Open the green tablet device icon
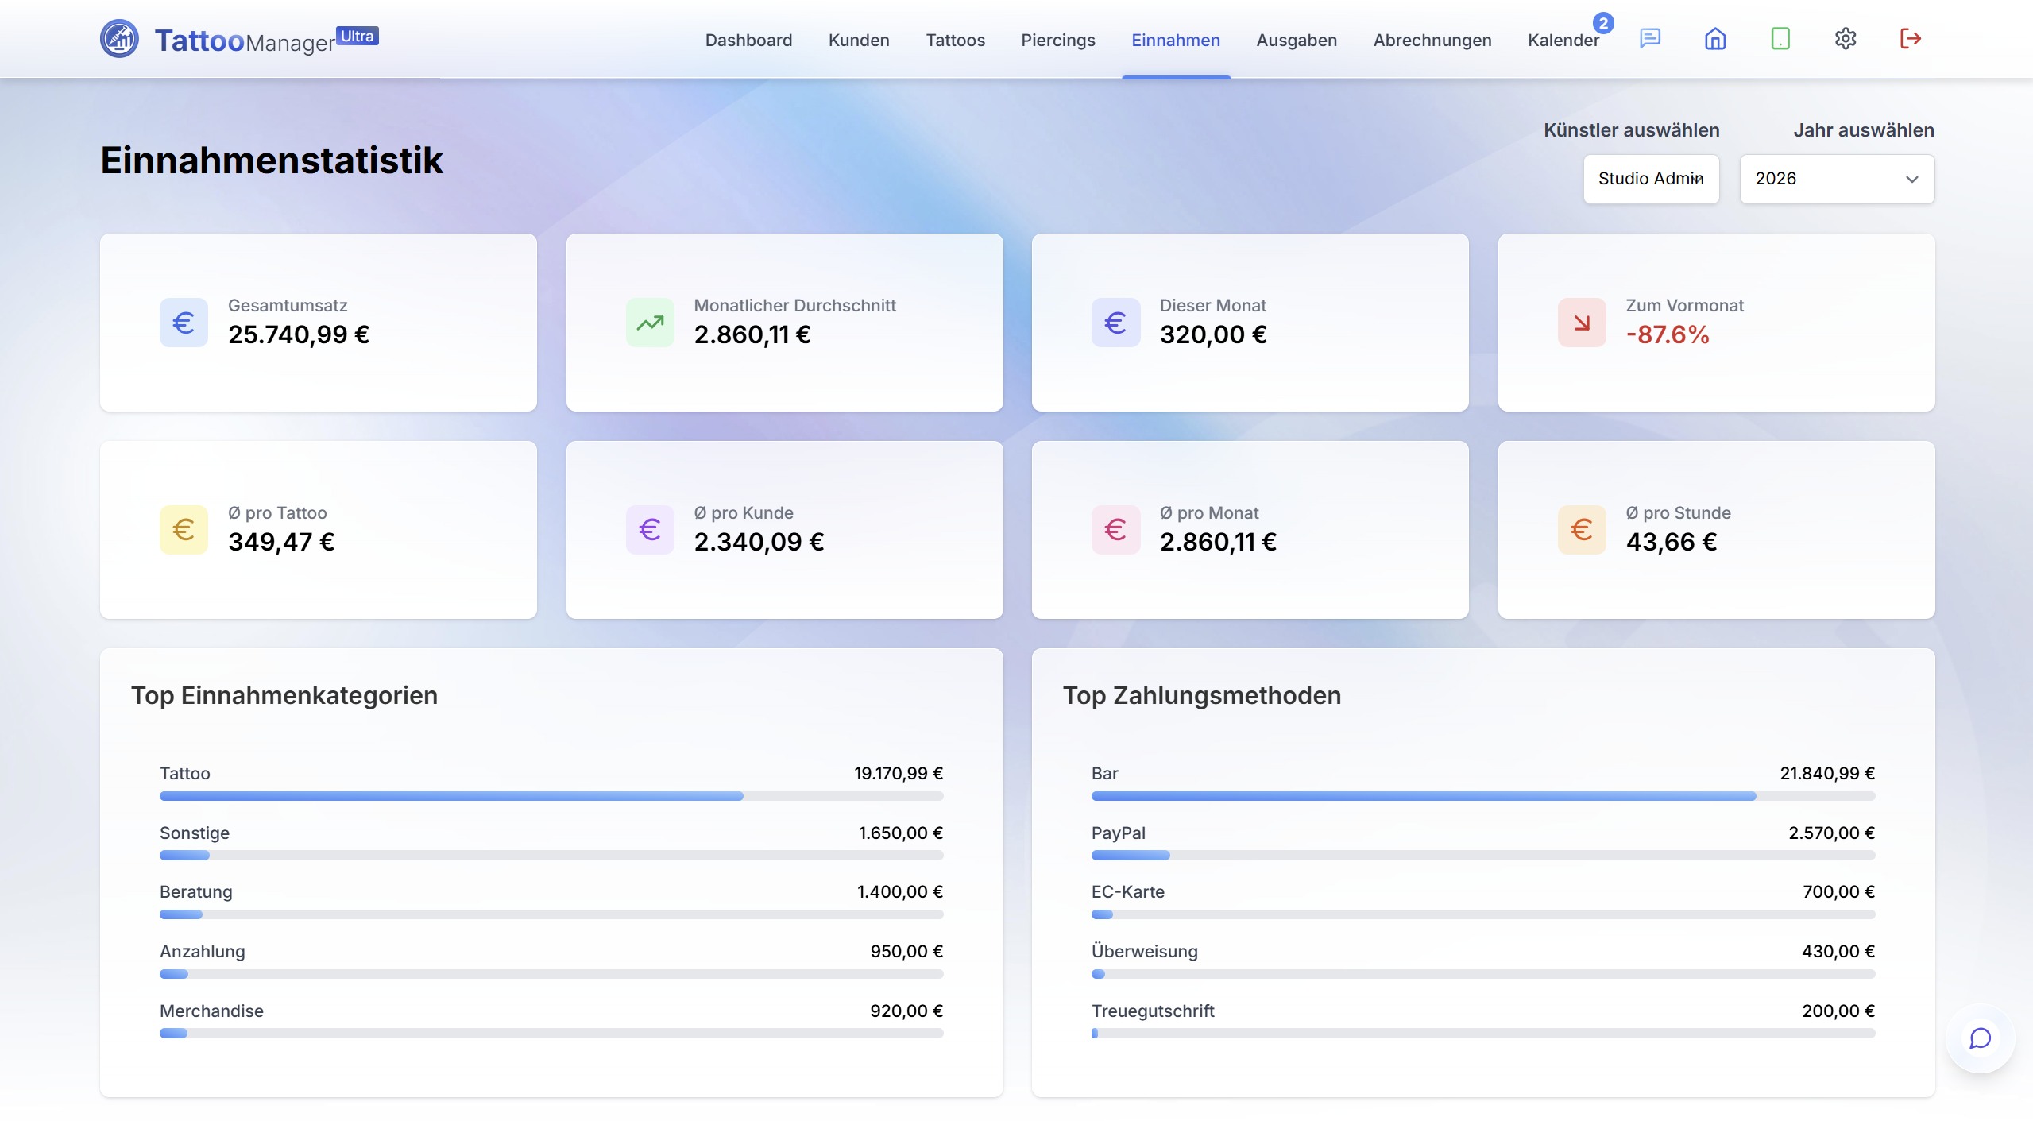 click(x=1780, y=38)
